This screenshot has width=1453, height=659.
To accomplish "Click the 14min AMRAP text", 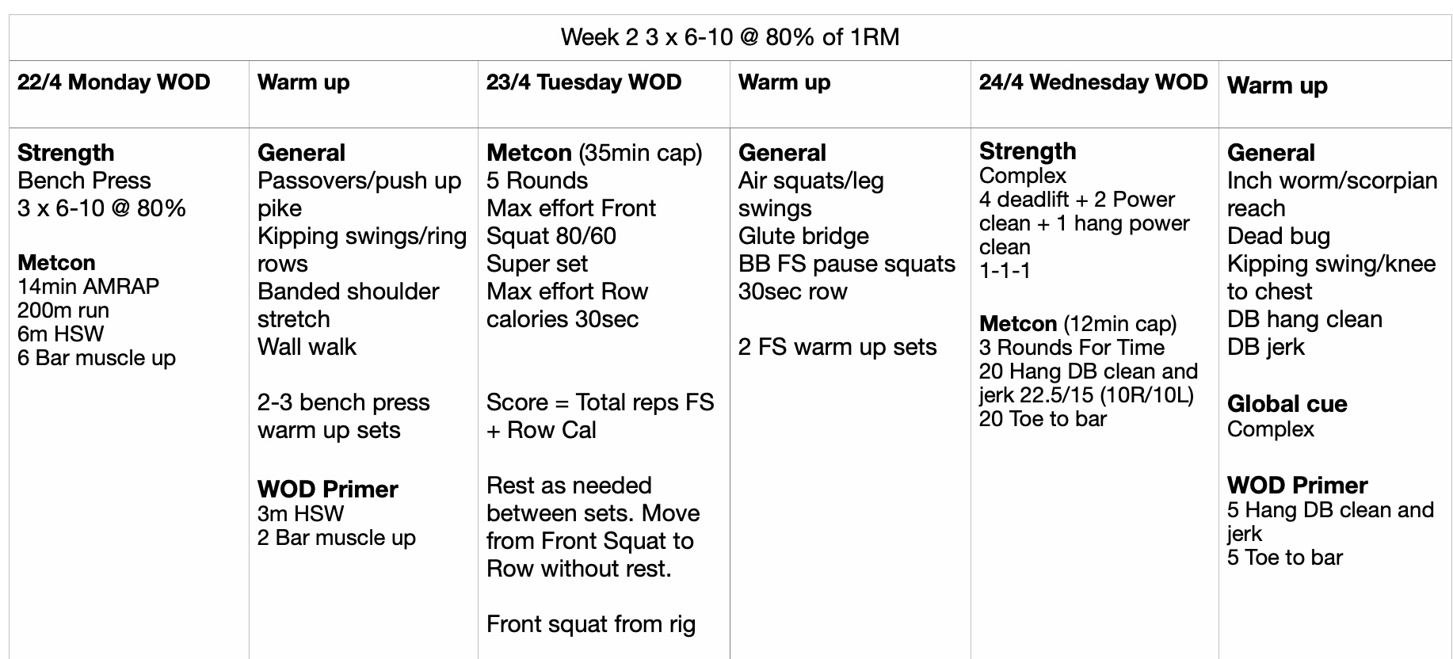I will [x=88, y=287].
